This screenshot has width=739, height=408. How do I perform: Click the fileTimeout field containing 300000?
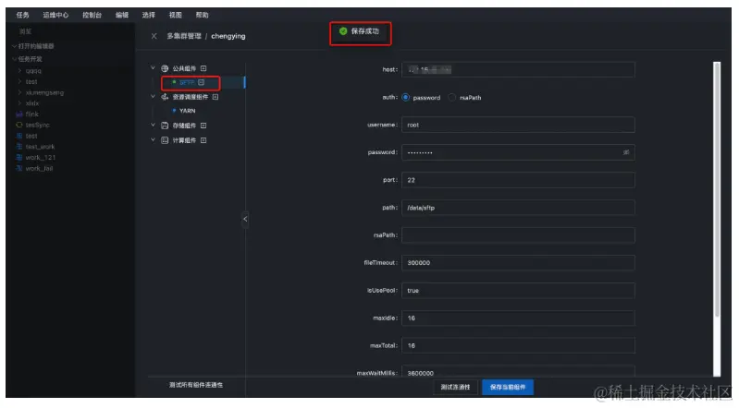click(518, 262)
